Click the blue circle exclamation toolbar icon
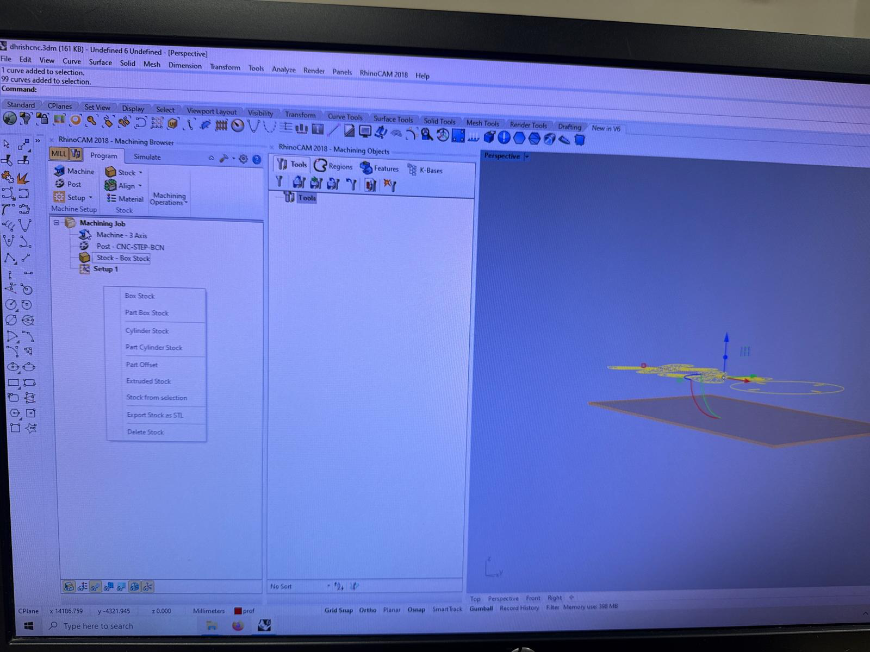Image resolution: width=870 pixels, height=652 pixels. [x=504, y=137]
